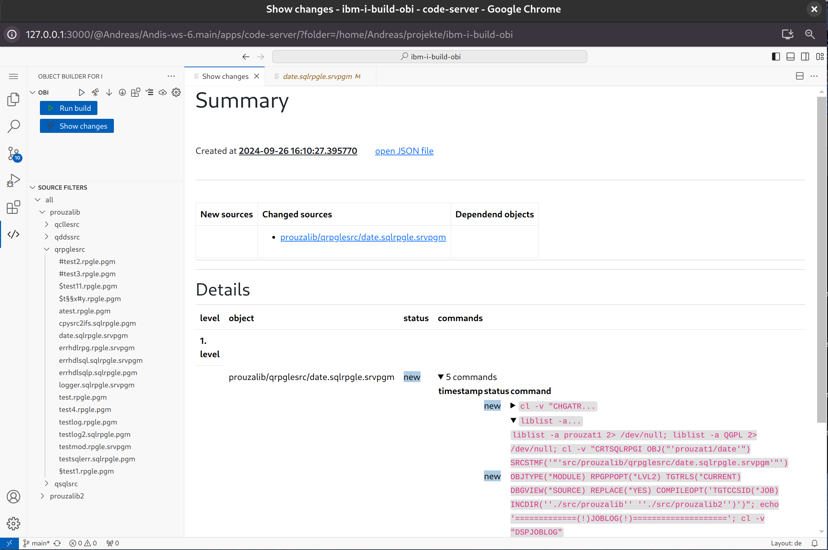Open OBI settings gear in panel toolbar
This screenshot has height=550, width=828.
click(x=176, y=92)
